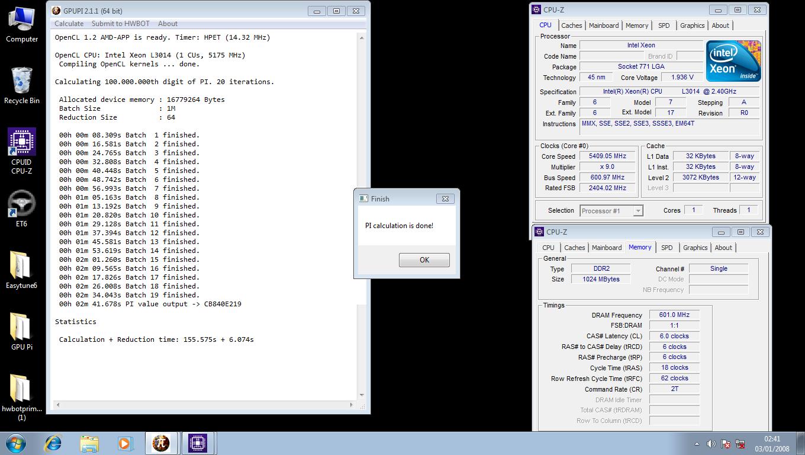805x455 pixels.
Task: Click the Finish dialog title icon
Action: point(364,198)
